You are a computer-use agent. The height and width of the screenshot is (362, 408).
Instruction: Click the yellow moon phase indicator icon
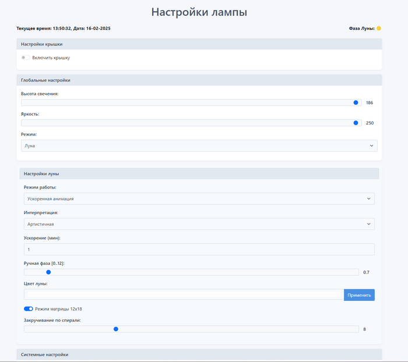point(378,28)
